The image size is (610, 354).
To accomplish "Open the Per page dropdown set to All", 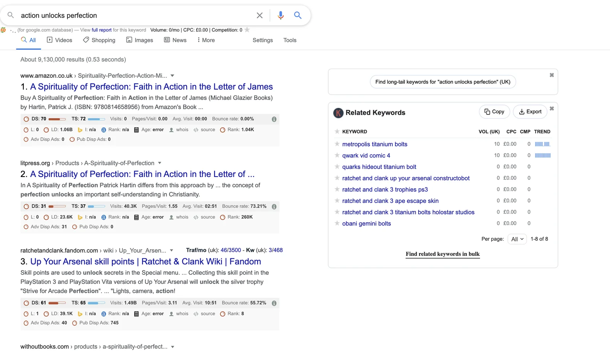I will [x=517, y=239].
